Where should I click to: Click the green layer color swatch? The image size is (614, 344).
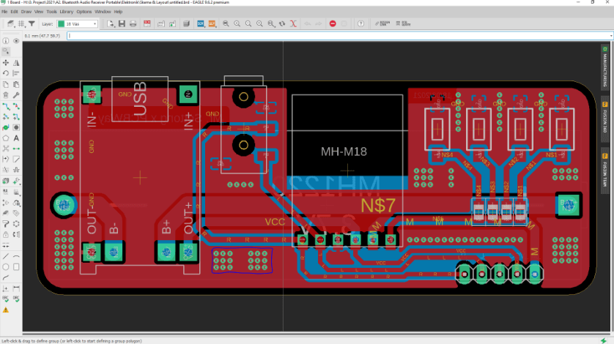[x=62, y=23]
